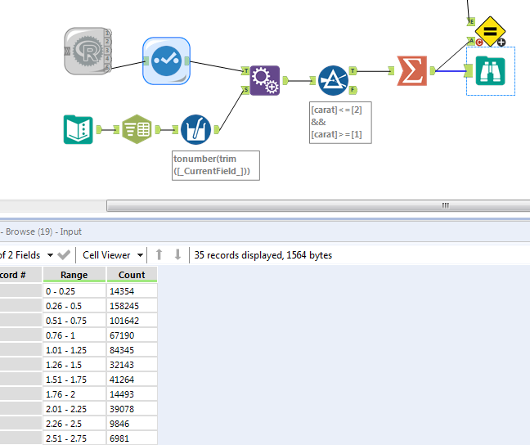Select the cell with range 0.76 - 1
The width and height of the screenshot is (530, 445).
click(74, 335)
